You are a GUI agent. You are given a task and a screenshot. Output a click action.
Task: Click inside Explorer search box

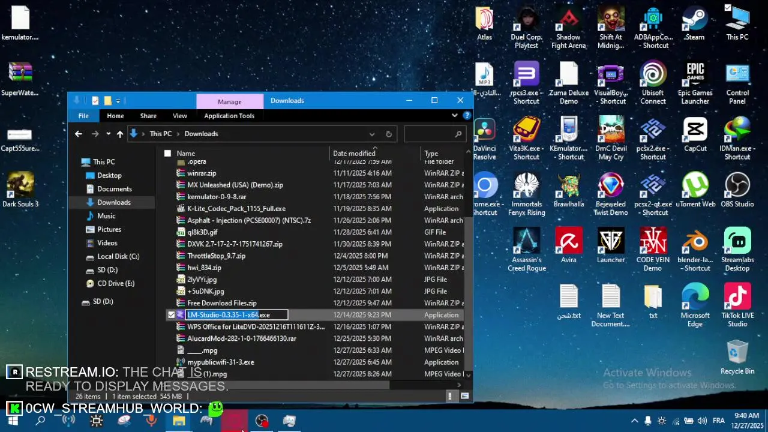[434, 134]
